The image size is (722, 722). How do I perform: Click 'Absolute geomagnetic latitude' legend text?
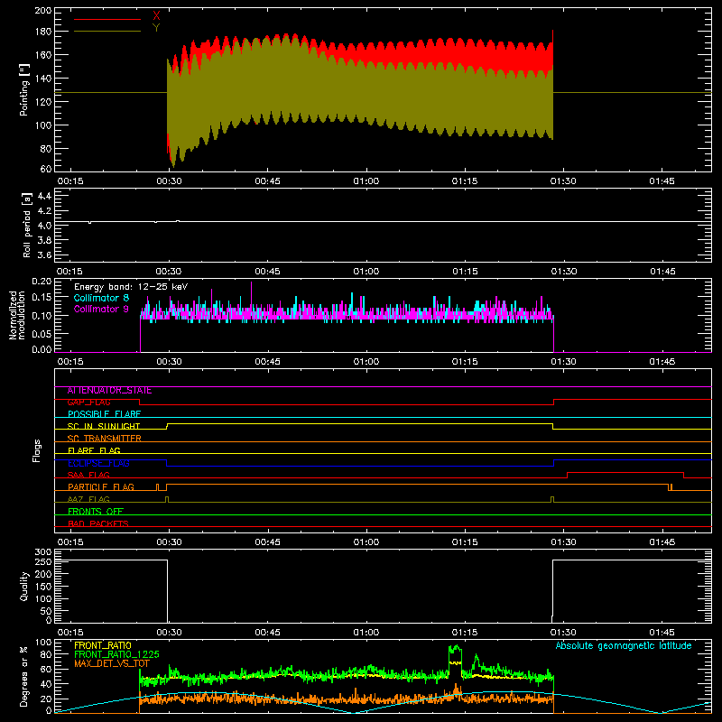tap(624, 646)
